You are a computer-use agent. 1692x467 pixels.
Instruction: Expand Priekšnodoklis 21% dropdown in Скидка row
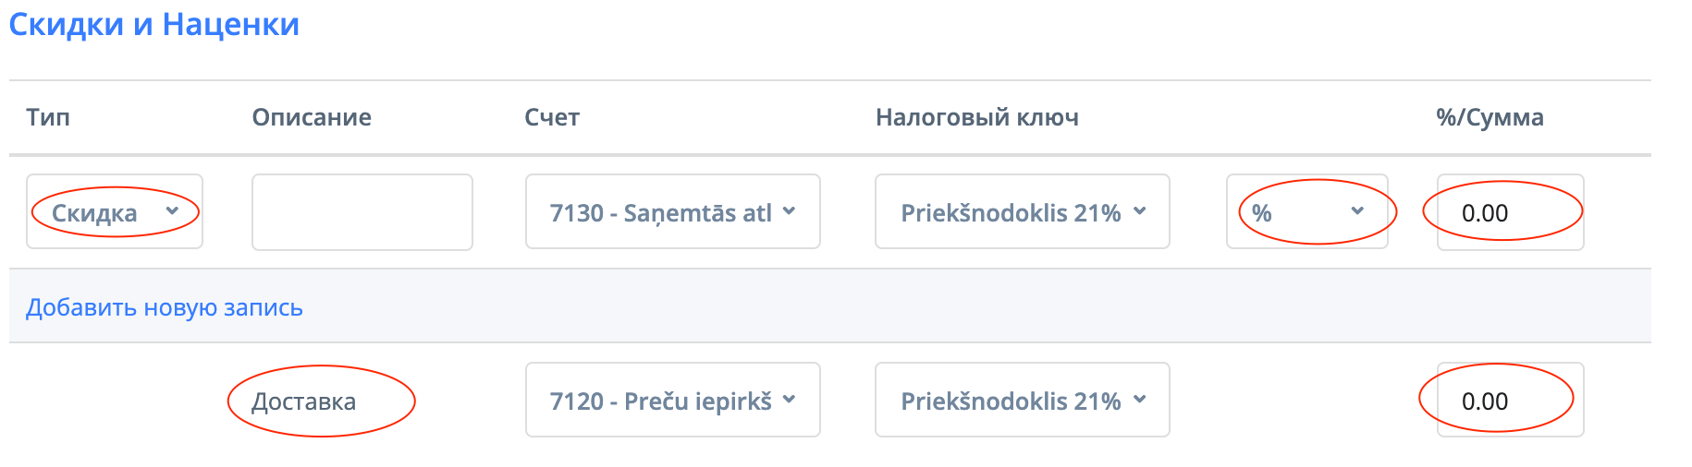tap(1022, 212)
